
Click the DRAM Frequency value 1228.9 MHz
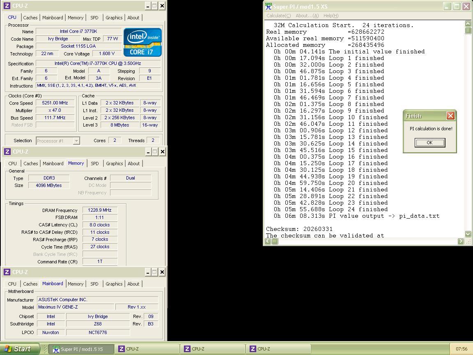pyautogui.click(x=99, y=210)
